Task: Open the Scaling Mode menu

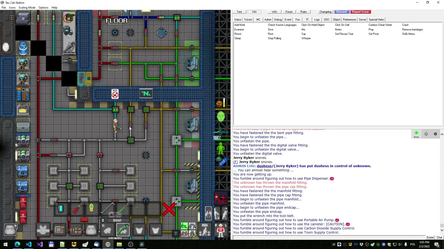Action: click(27, 8)
